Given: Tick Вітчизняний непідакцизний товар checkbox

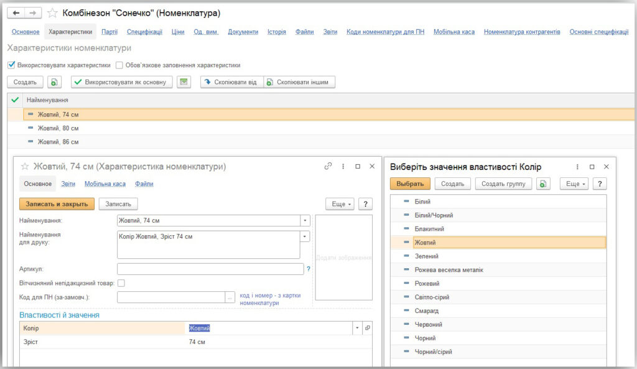Looking at the screenshot, I should 121,283.
